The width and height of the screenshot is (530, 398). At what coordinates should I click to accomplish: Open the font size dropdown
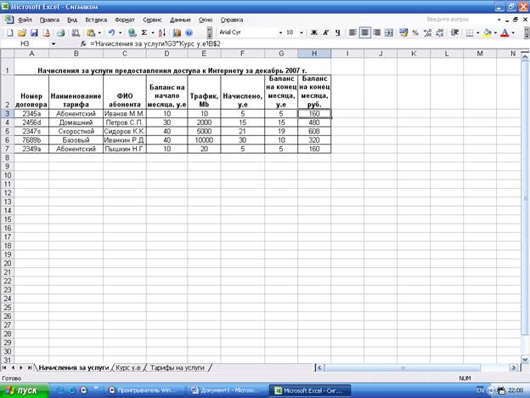(x=302, y=32)
